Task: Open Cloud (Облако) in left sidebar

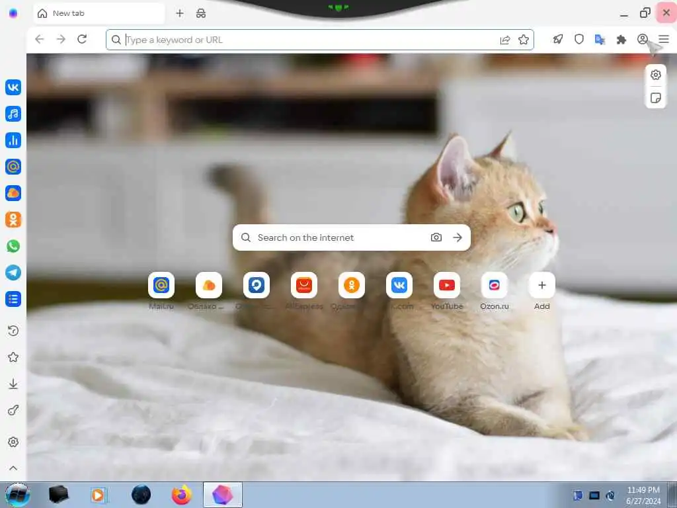Action: [13, 193]
